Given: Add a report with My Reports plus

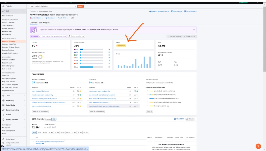Looking at the screenshot, I should 24,128.
